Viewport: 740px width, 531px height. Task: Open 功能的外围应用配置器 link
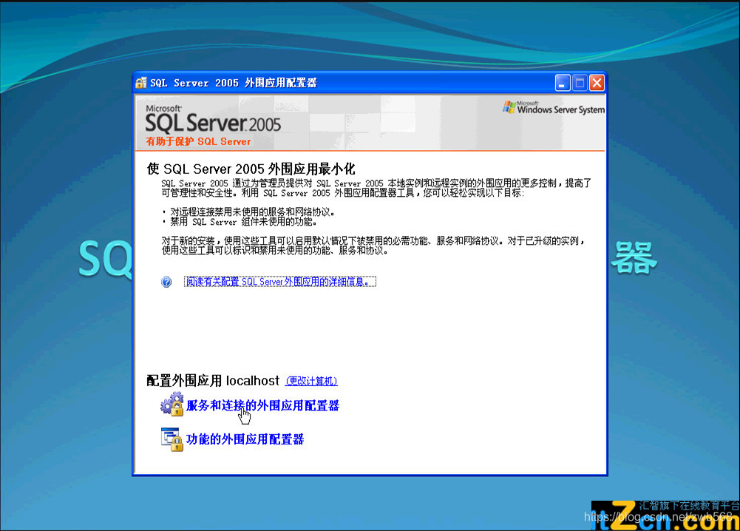click(245, 439)
